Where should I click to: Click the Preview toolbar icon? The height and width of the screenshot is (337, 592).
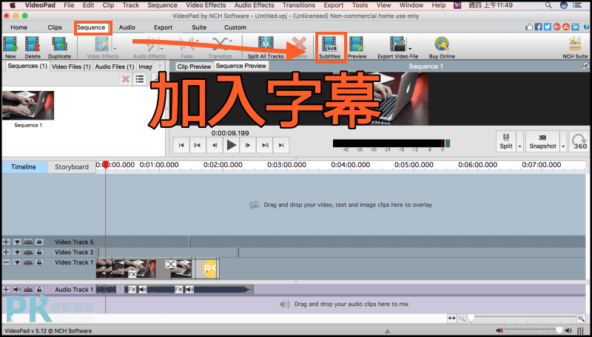357,47
